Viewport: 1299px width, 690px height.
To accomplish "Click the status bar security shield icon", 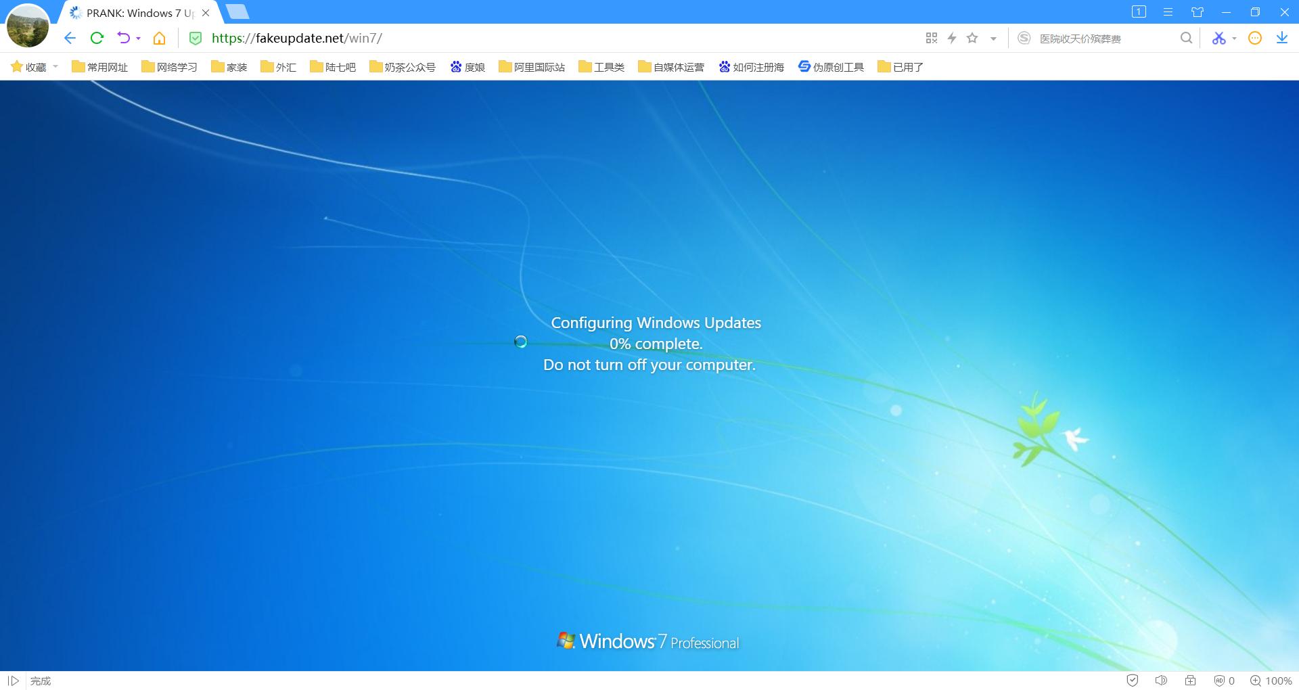I will (x=1133, y=681).
